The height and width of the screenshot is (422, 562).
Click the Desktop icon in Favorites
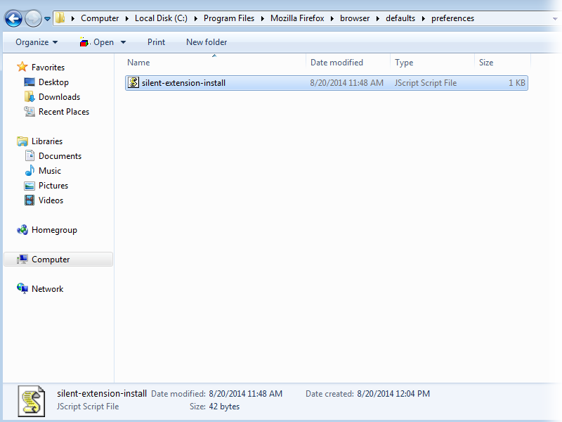pos(30,82)
